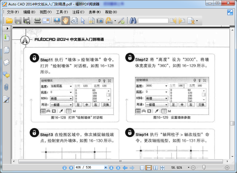Click the advanced search document icon

tap(191, 21)
